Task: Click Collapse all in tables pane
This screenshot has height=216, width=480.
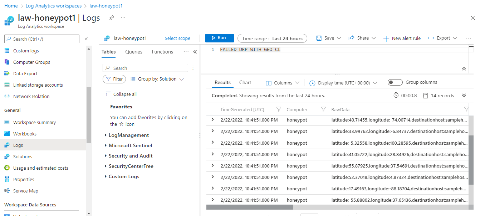Action: pos(121,94)
